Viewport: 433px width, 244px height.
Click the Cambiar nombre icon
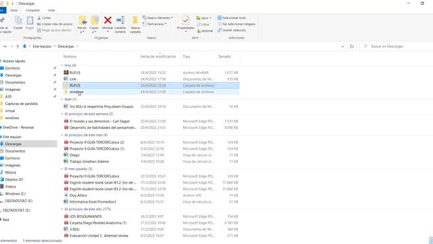(x=120, y=24)
